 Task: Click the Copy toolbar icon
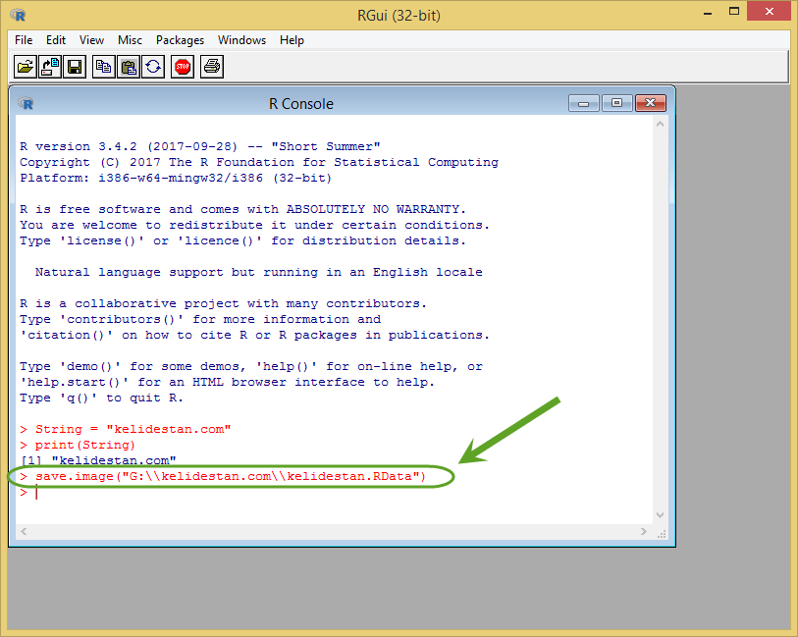(104, 67)
